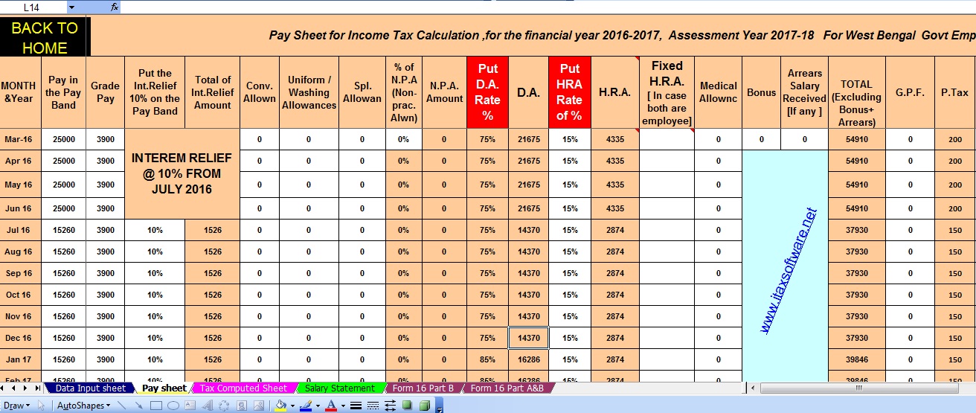Viewport: 976px width, 413px height.
Task: Select the 'Put D.A. Rate %' red header
Action: [487, 92]
